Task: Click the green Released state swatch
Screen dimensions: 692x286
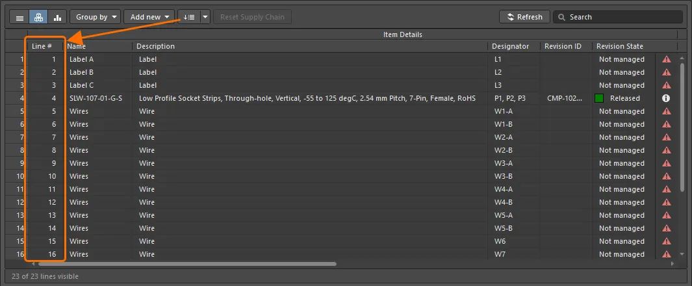Action: [x=599, y=98]
